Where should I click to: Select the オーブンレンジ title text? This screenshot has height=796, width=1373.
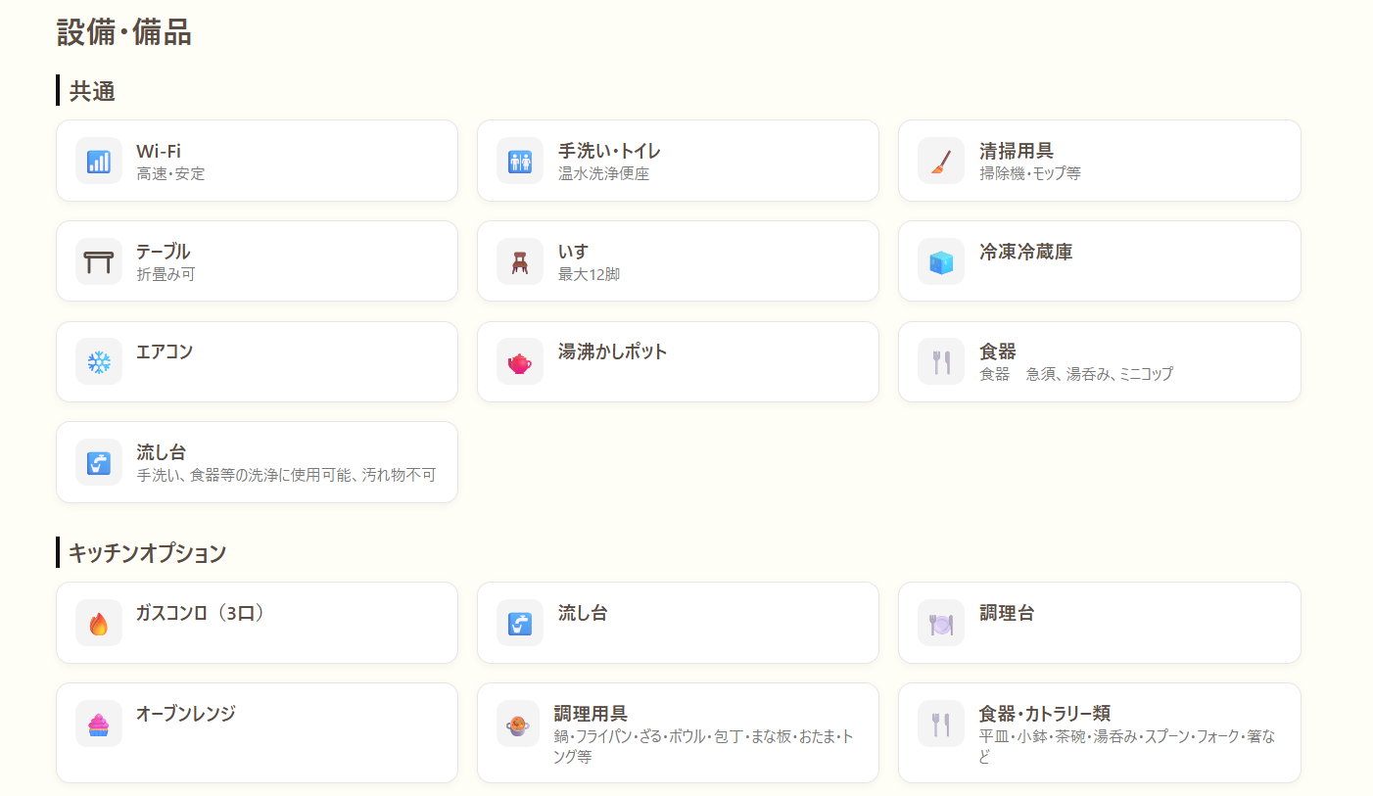click(x=186, y=715)
